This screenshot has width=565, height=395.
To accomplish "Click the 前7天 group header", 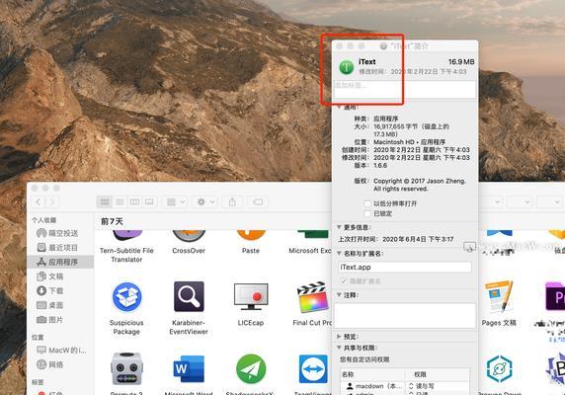I will (112, 221).
